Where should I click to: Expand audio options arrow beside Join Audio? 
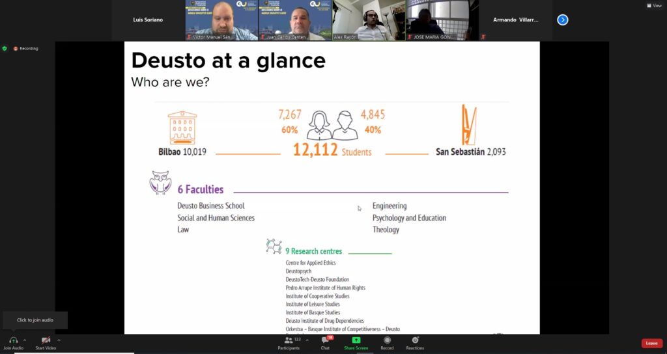(25, 340)
